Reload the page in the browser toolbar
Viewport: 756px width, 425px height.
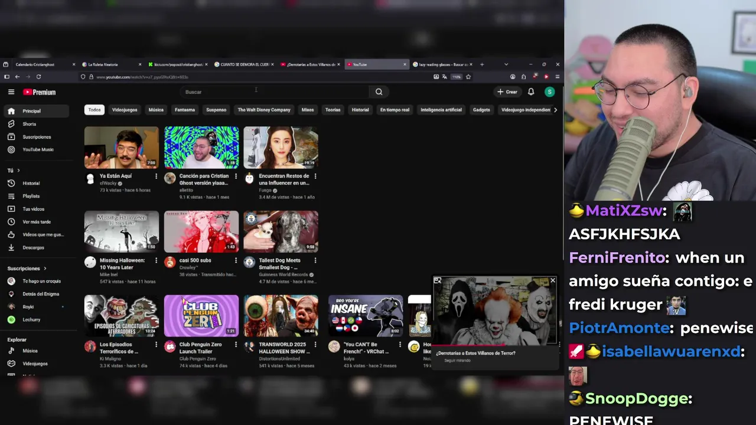coord(38,77)
